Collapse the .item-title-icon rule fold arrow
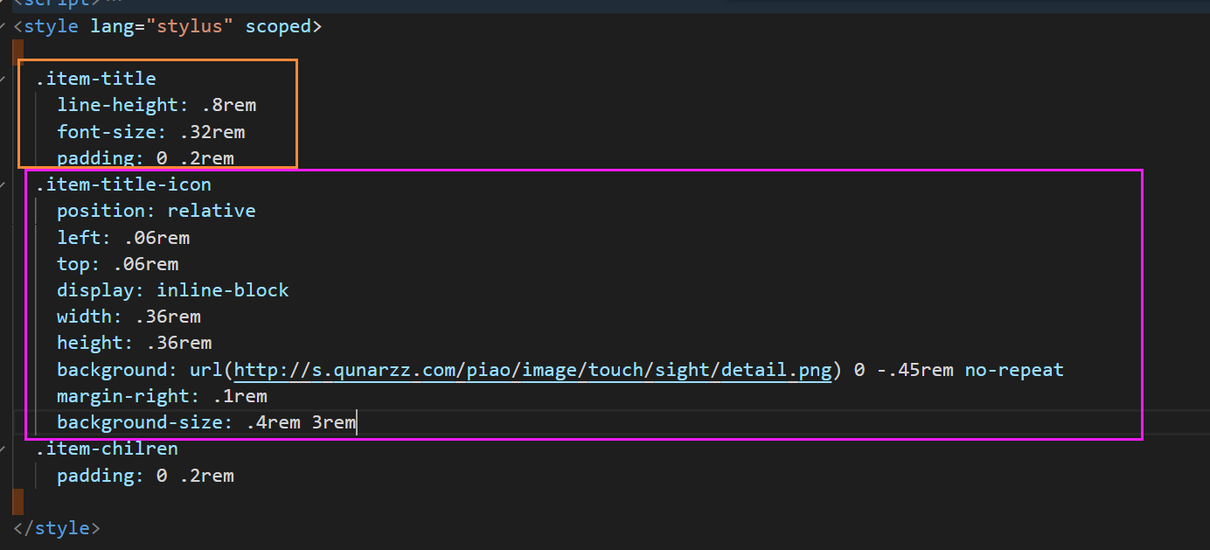The image size is (1210, 550). [3, 184]
